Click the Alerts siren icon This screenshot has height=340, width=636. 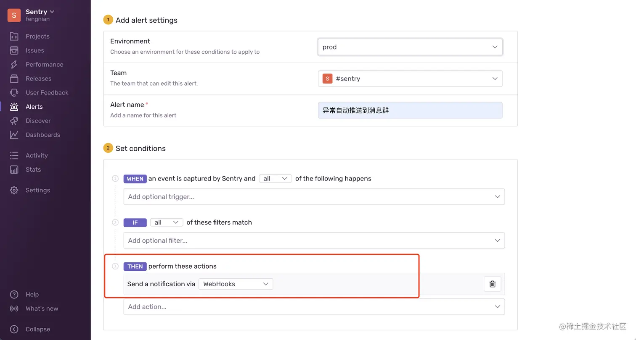(x=14, y=107)
